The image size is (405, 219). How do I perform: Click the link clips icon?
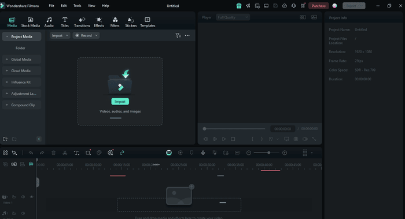[122, 153]
